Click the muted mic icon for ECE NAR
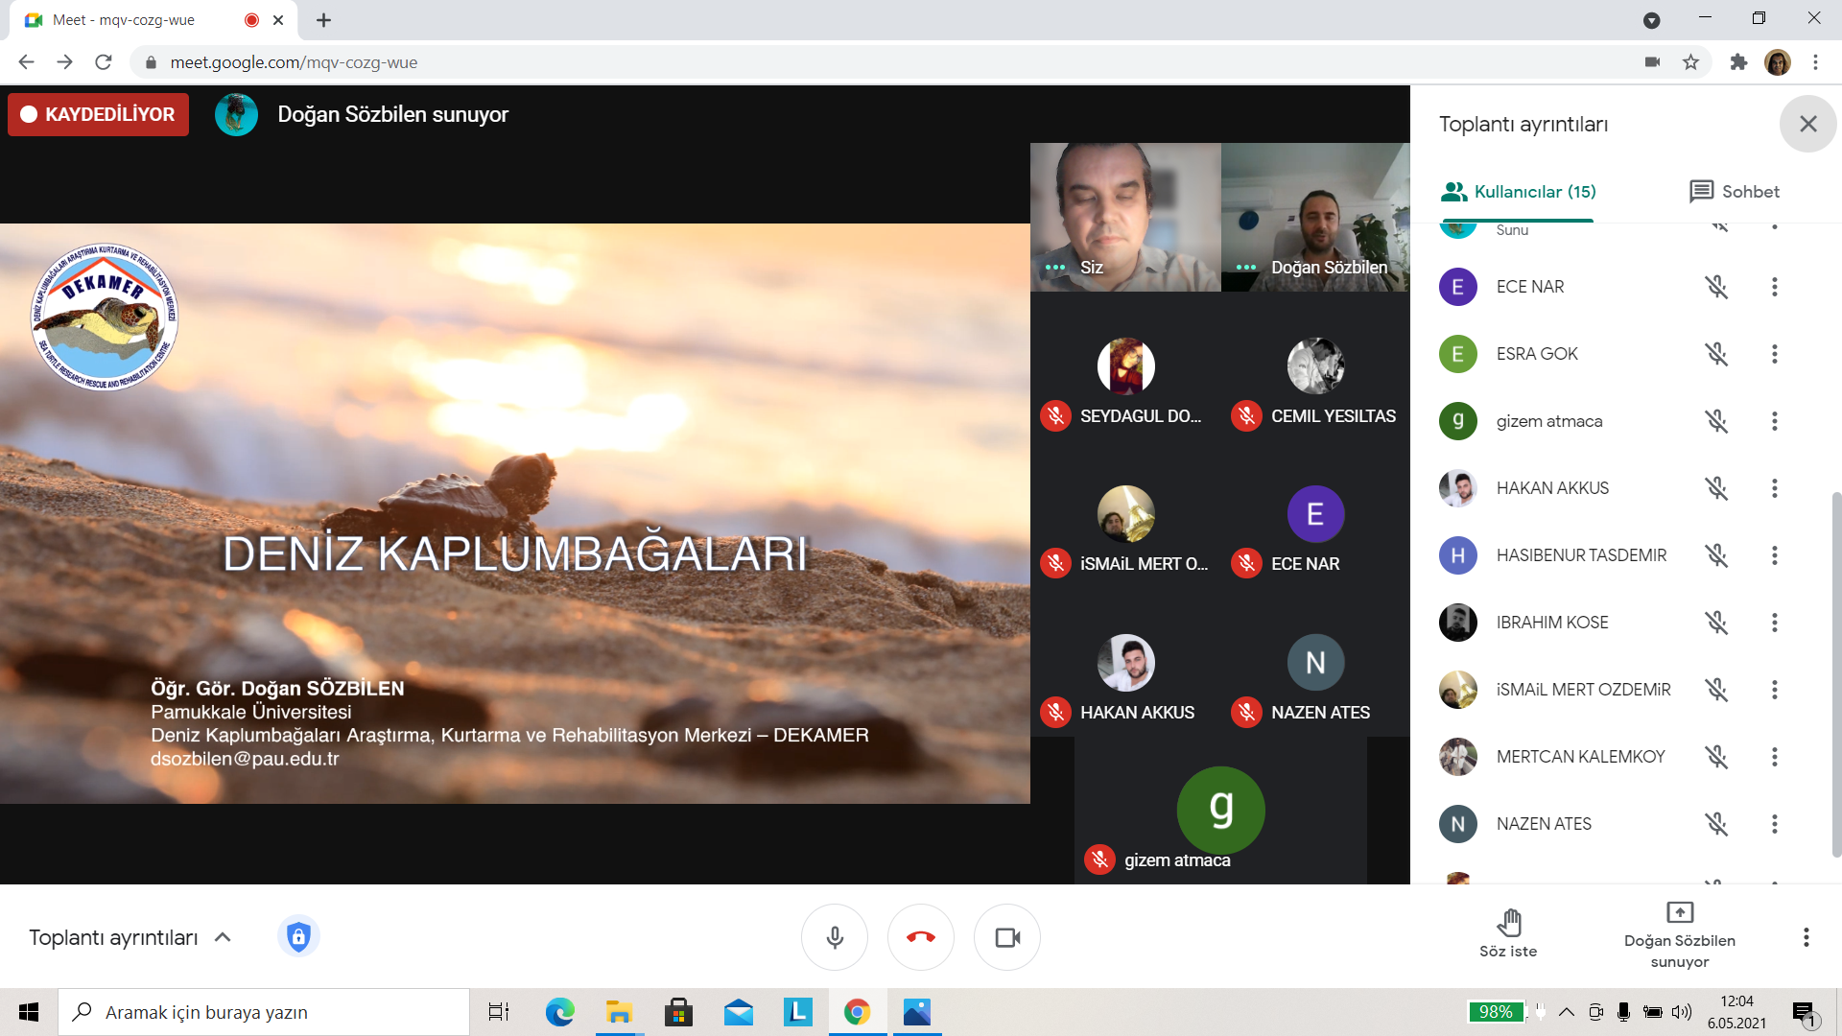Screen dimensions: 1842x1036 (x=1715, y=287)
